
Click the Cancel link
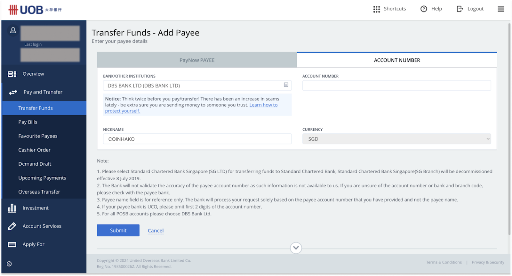point(156,231)
